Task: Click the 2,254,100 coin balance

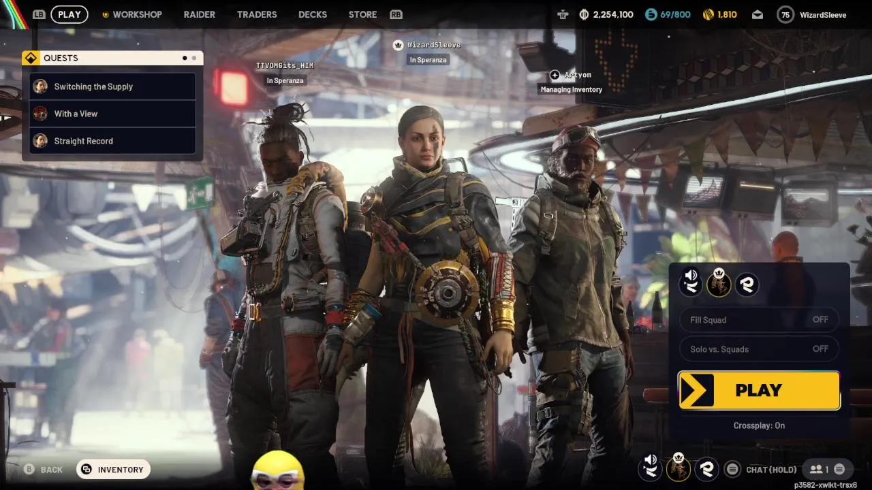Action: pos(613,14)
